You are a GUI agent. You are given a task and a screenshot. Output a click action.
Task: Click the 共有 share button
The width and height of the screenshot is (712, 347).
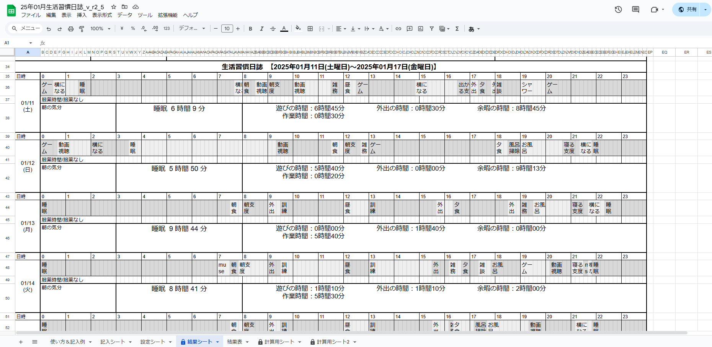(687, 10)
